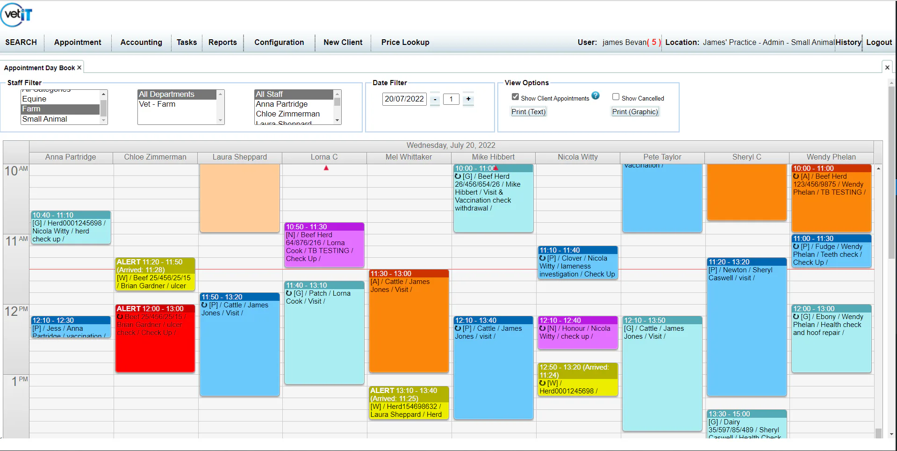Click the Print (Graphic) button
This screenshot has width=897, height=451.
click(x=635, y=111)
